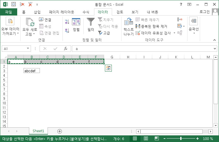Click the disabled Properties (속성) item

click(45, 26)
